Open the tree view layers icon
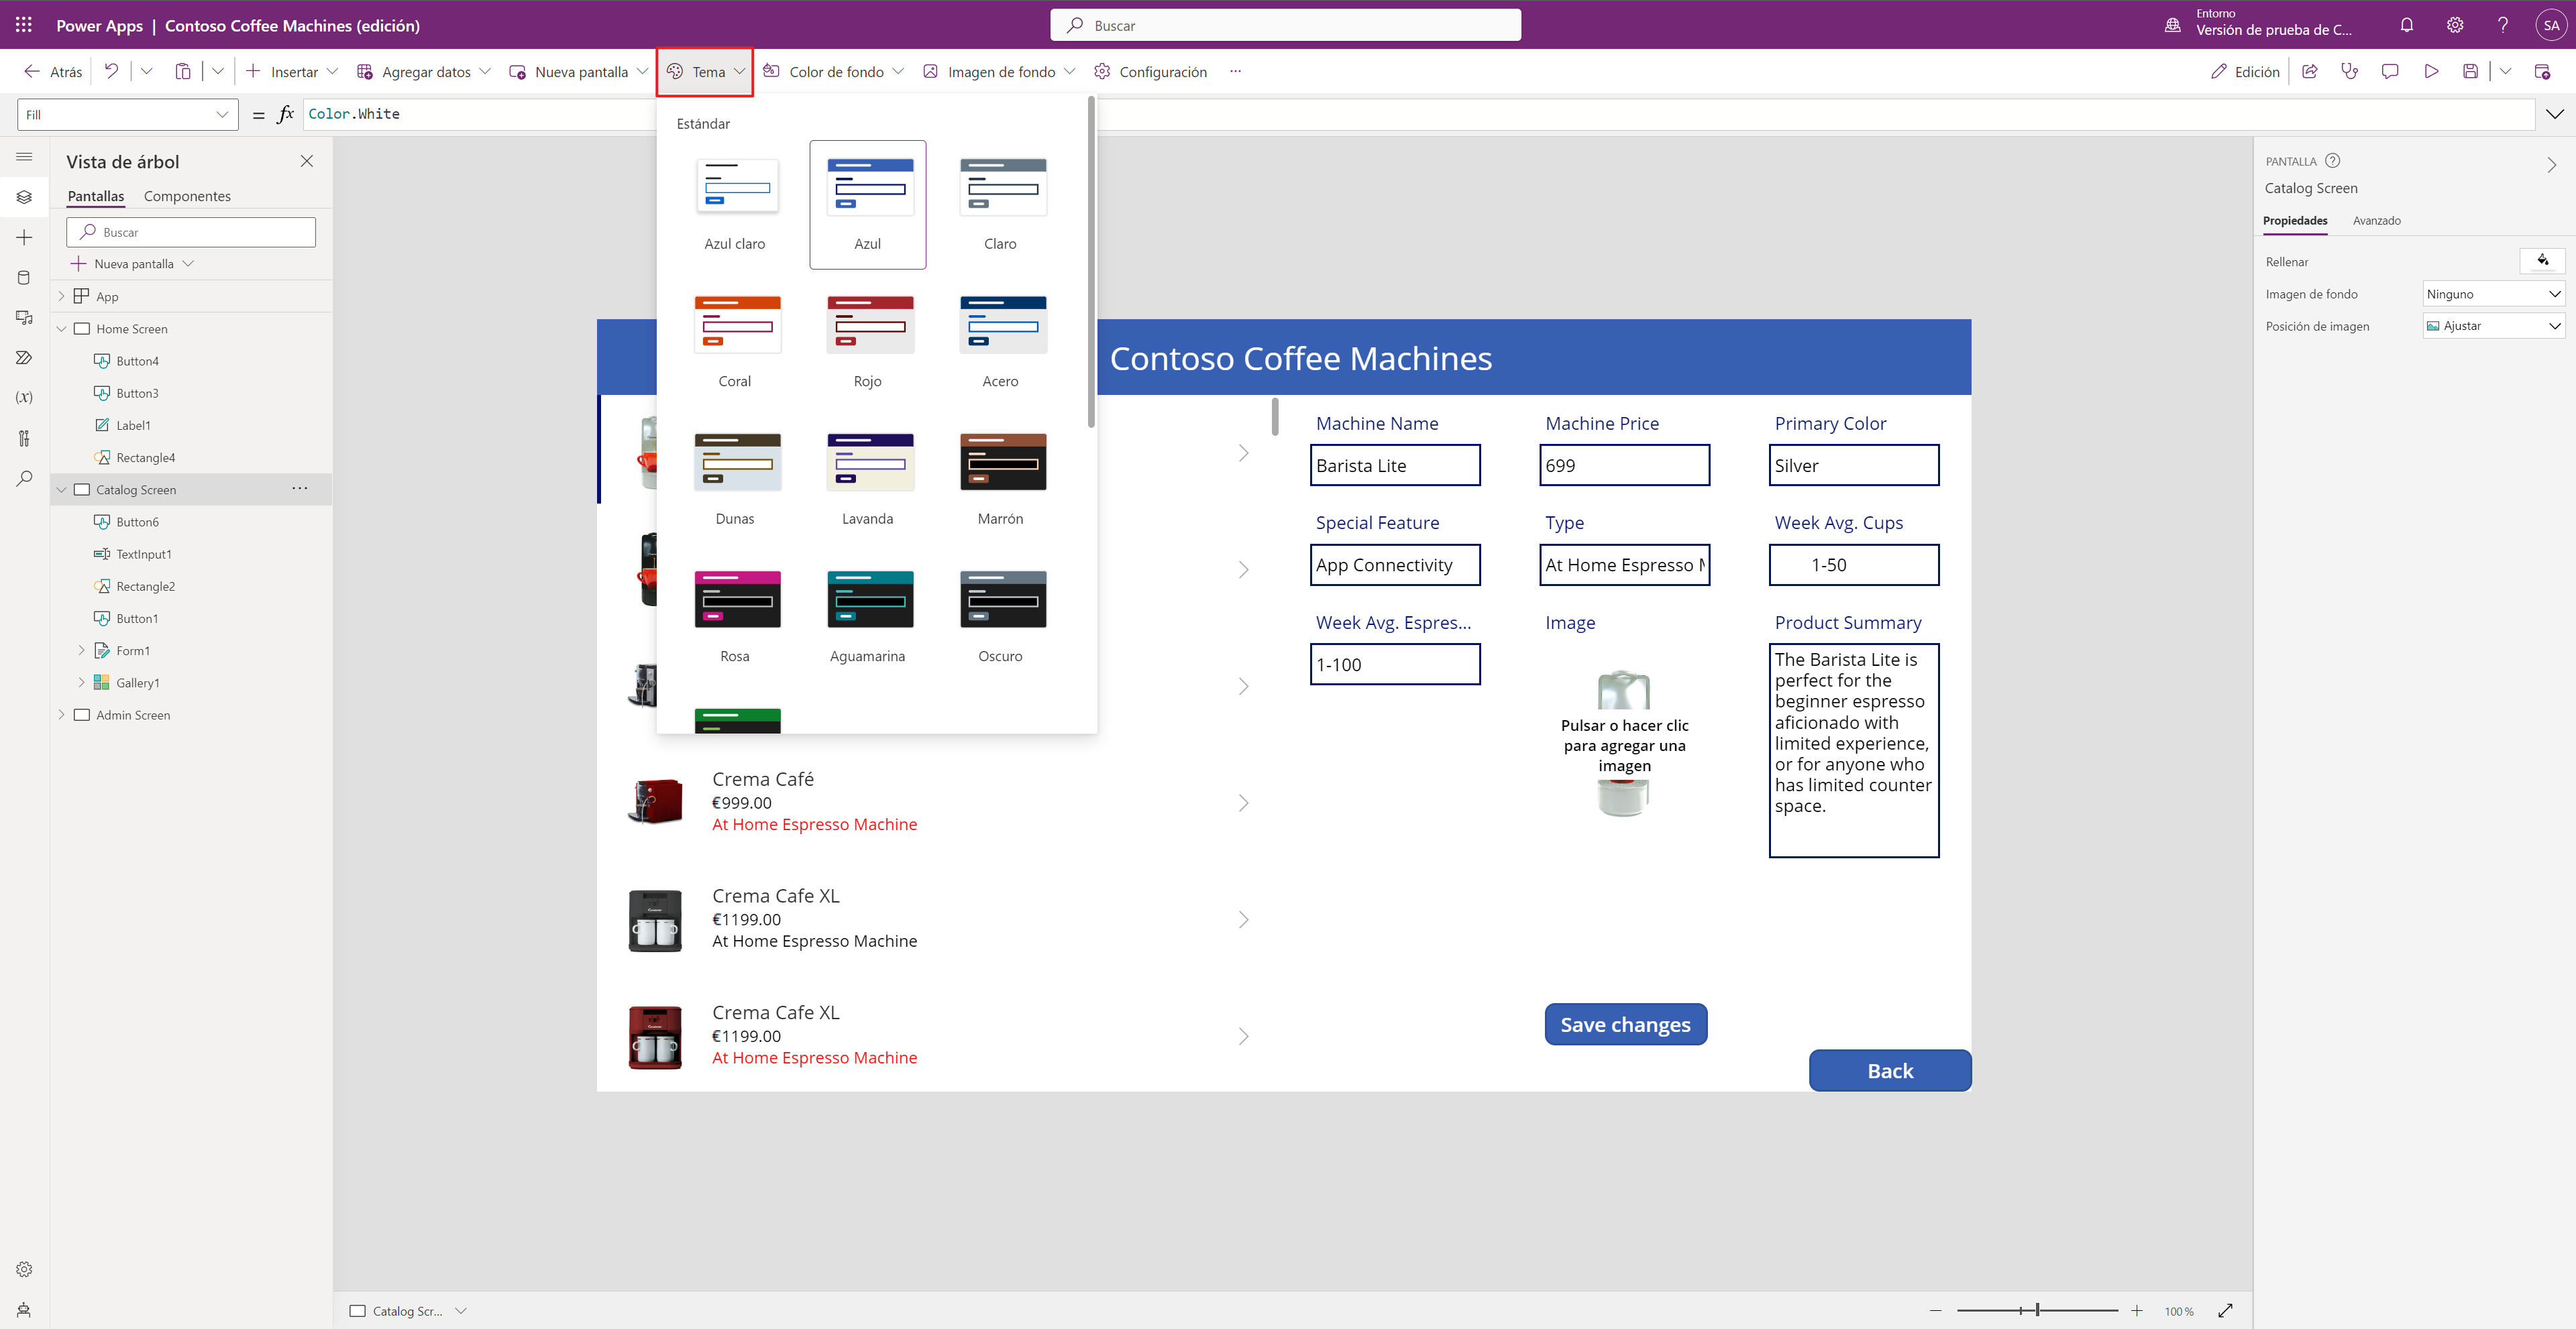 coord(24,197)
